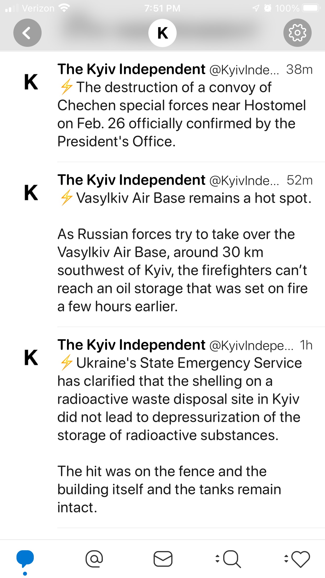
Task: Tap the 38m timestamp on first tweet
Action: (x=299, y=70)
